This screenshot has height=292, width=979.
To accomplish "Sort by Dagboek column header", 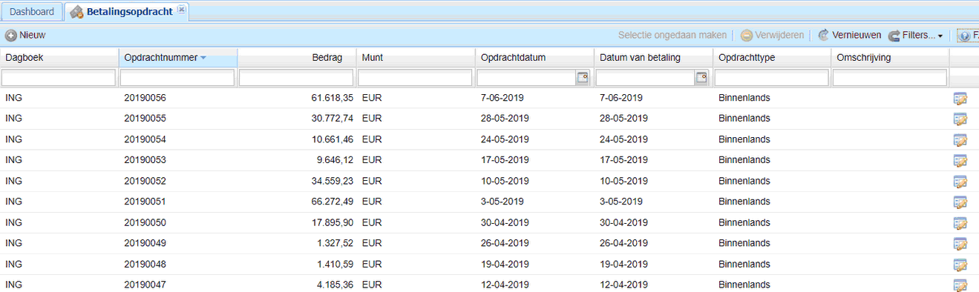I will click(x=59, y=58).
